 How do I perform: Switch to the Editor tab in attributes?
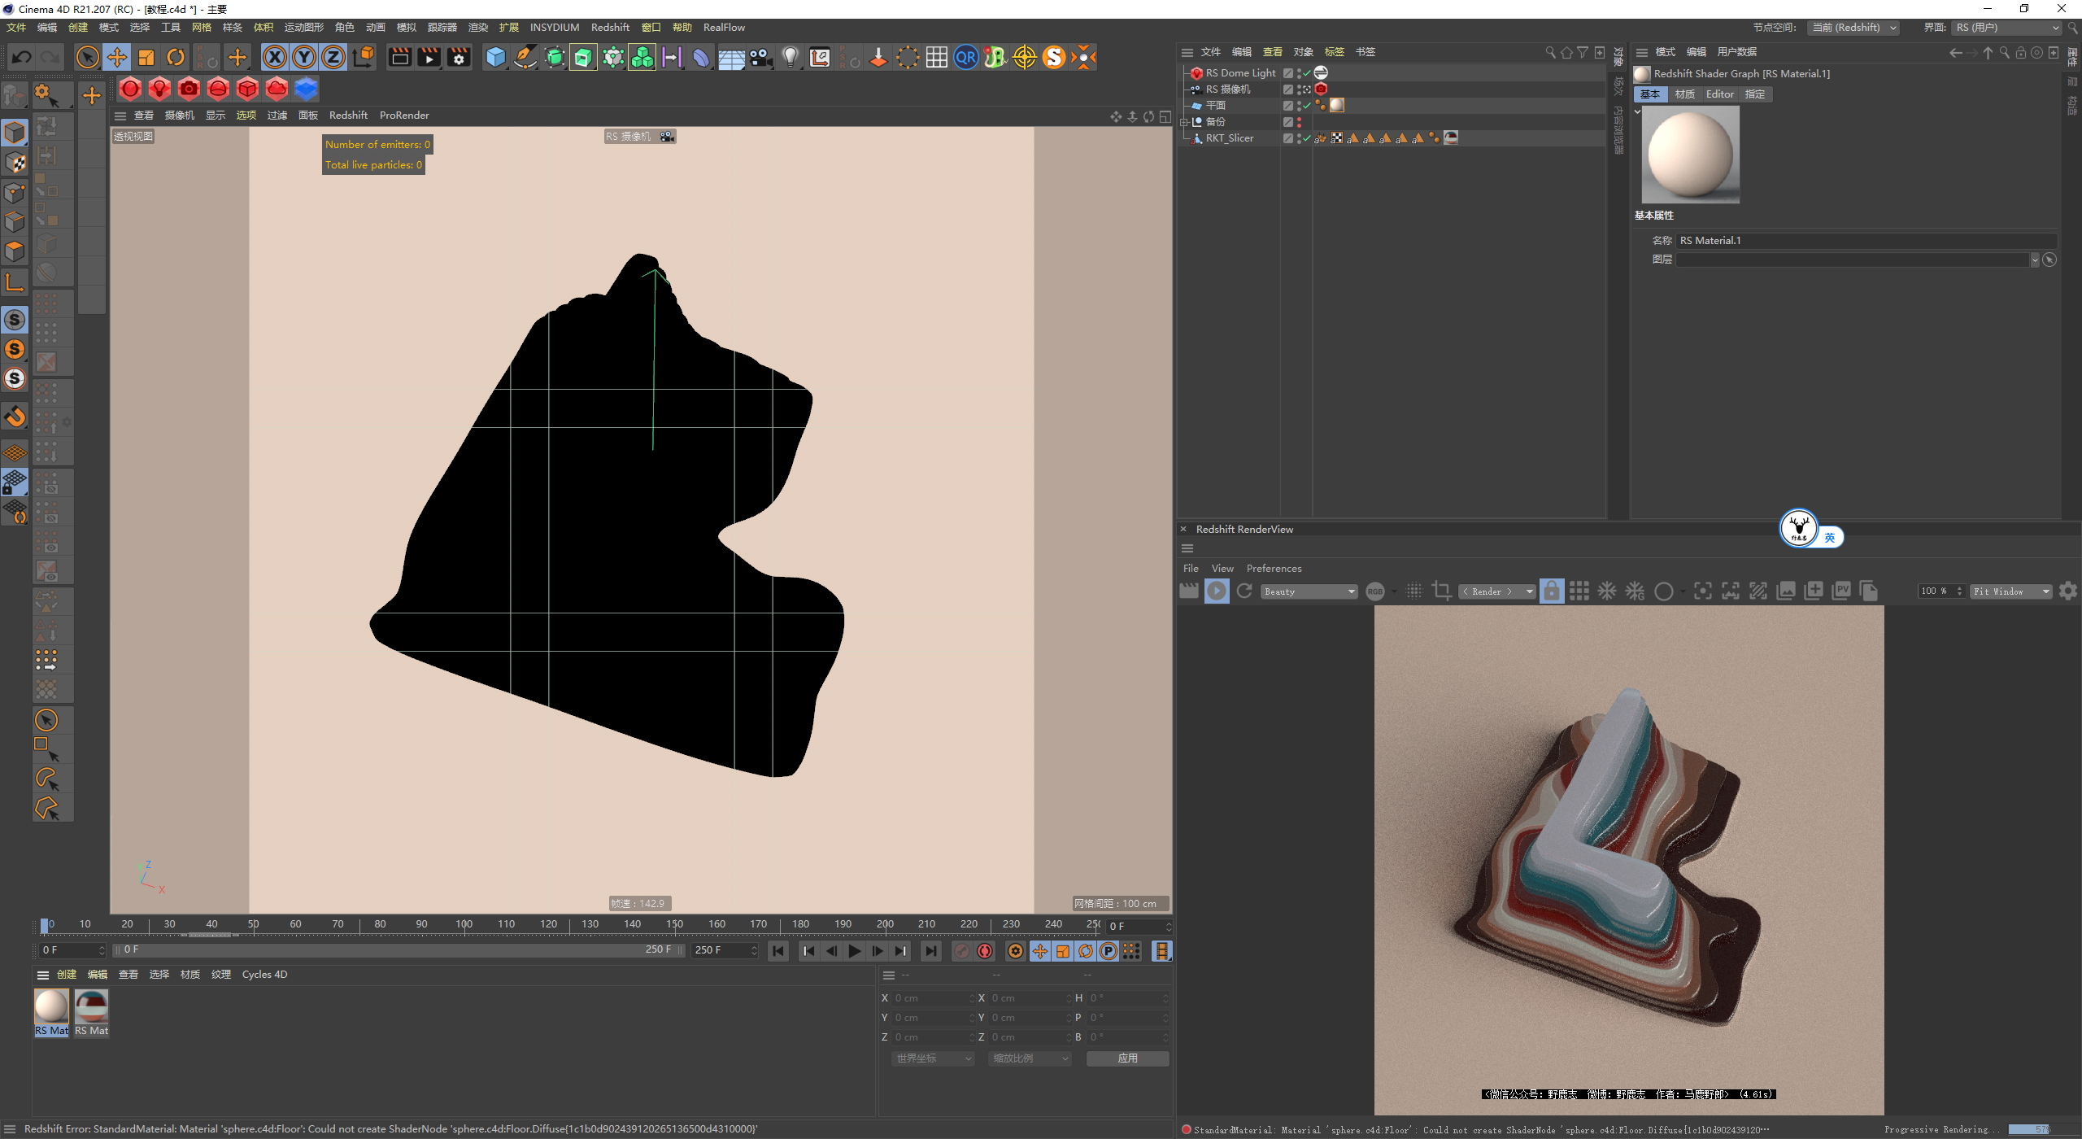[1719, 94]
